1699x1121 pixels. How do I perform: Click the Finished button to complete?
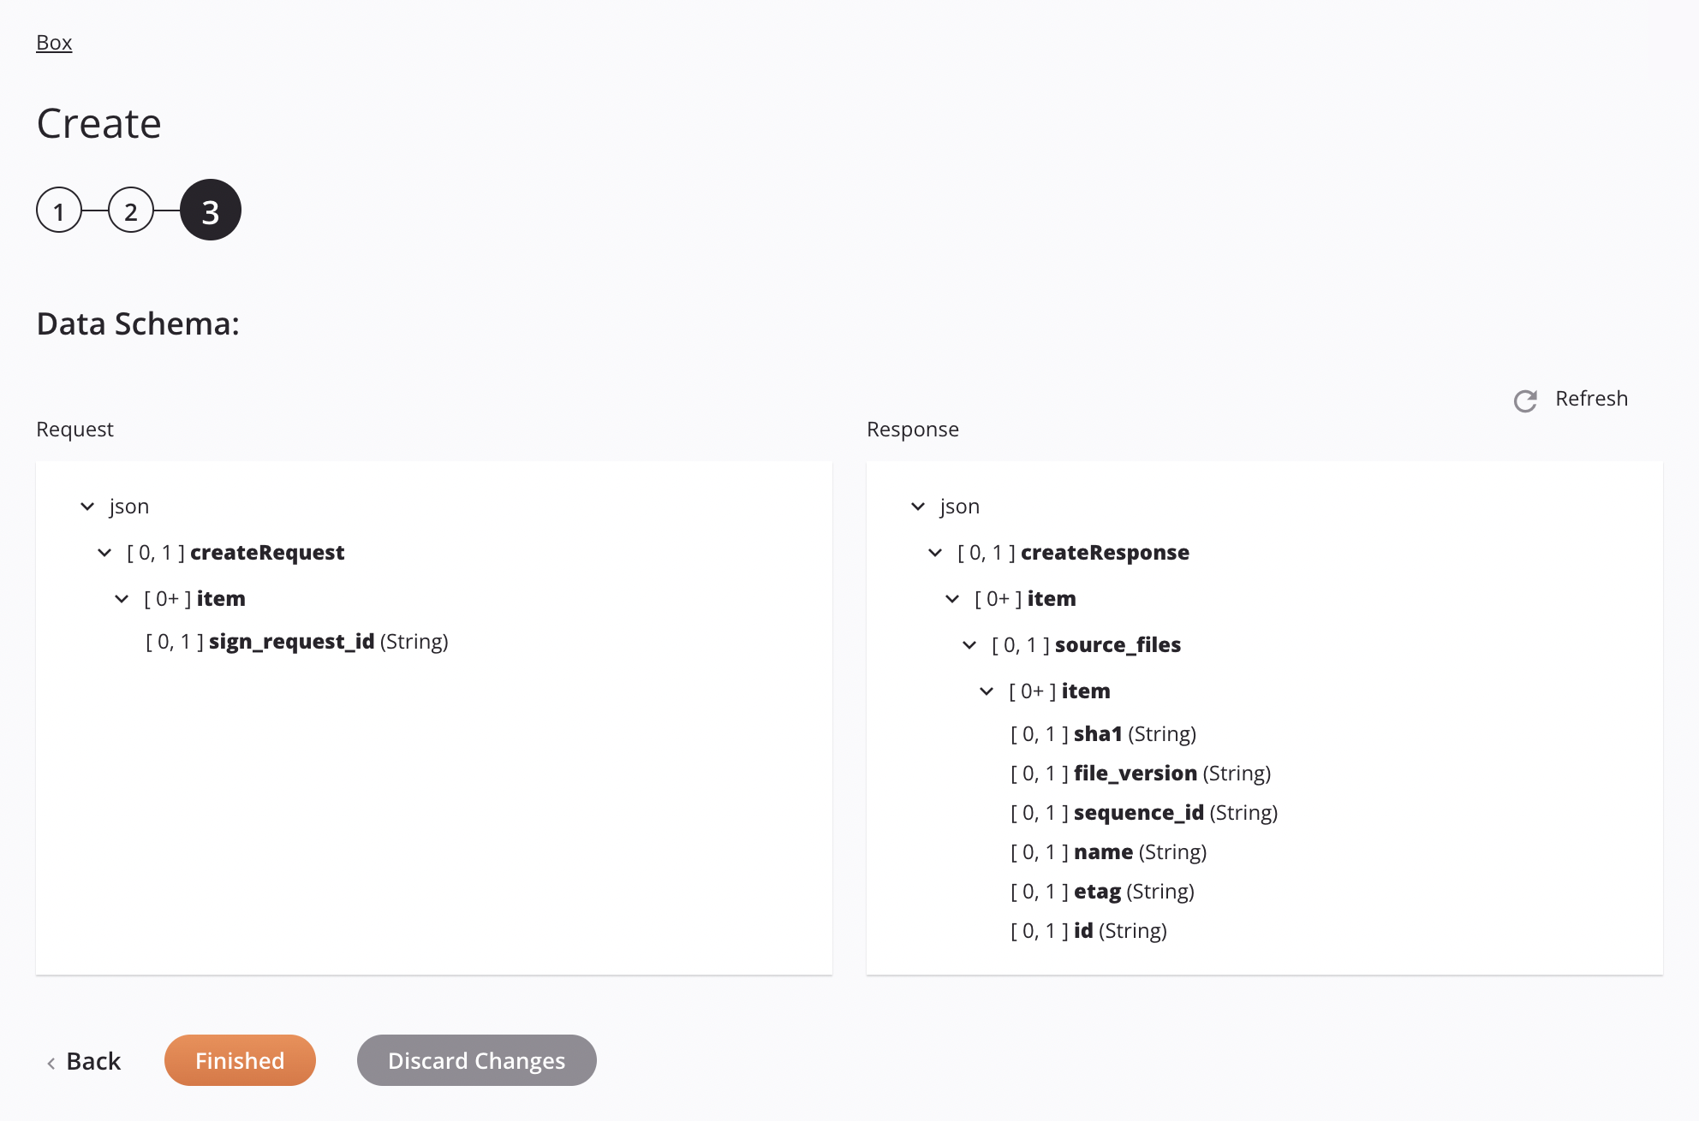pos(239,1059)
